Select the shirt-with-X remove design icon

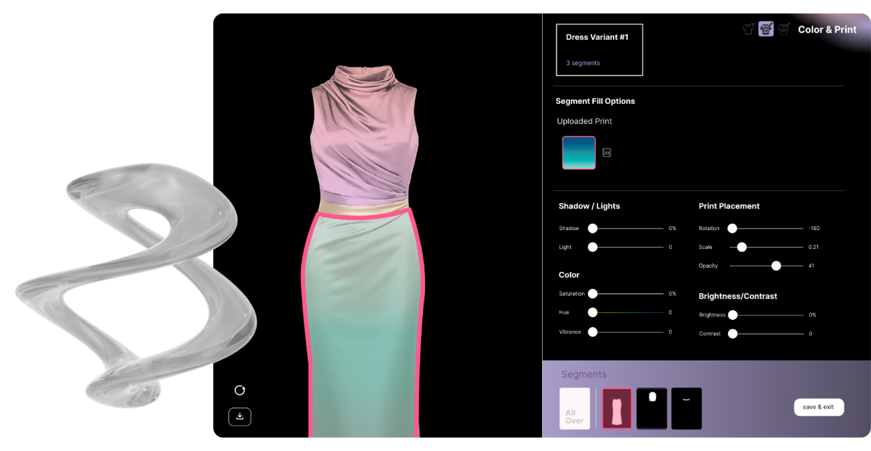748,29
